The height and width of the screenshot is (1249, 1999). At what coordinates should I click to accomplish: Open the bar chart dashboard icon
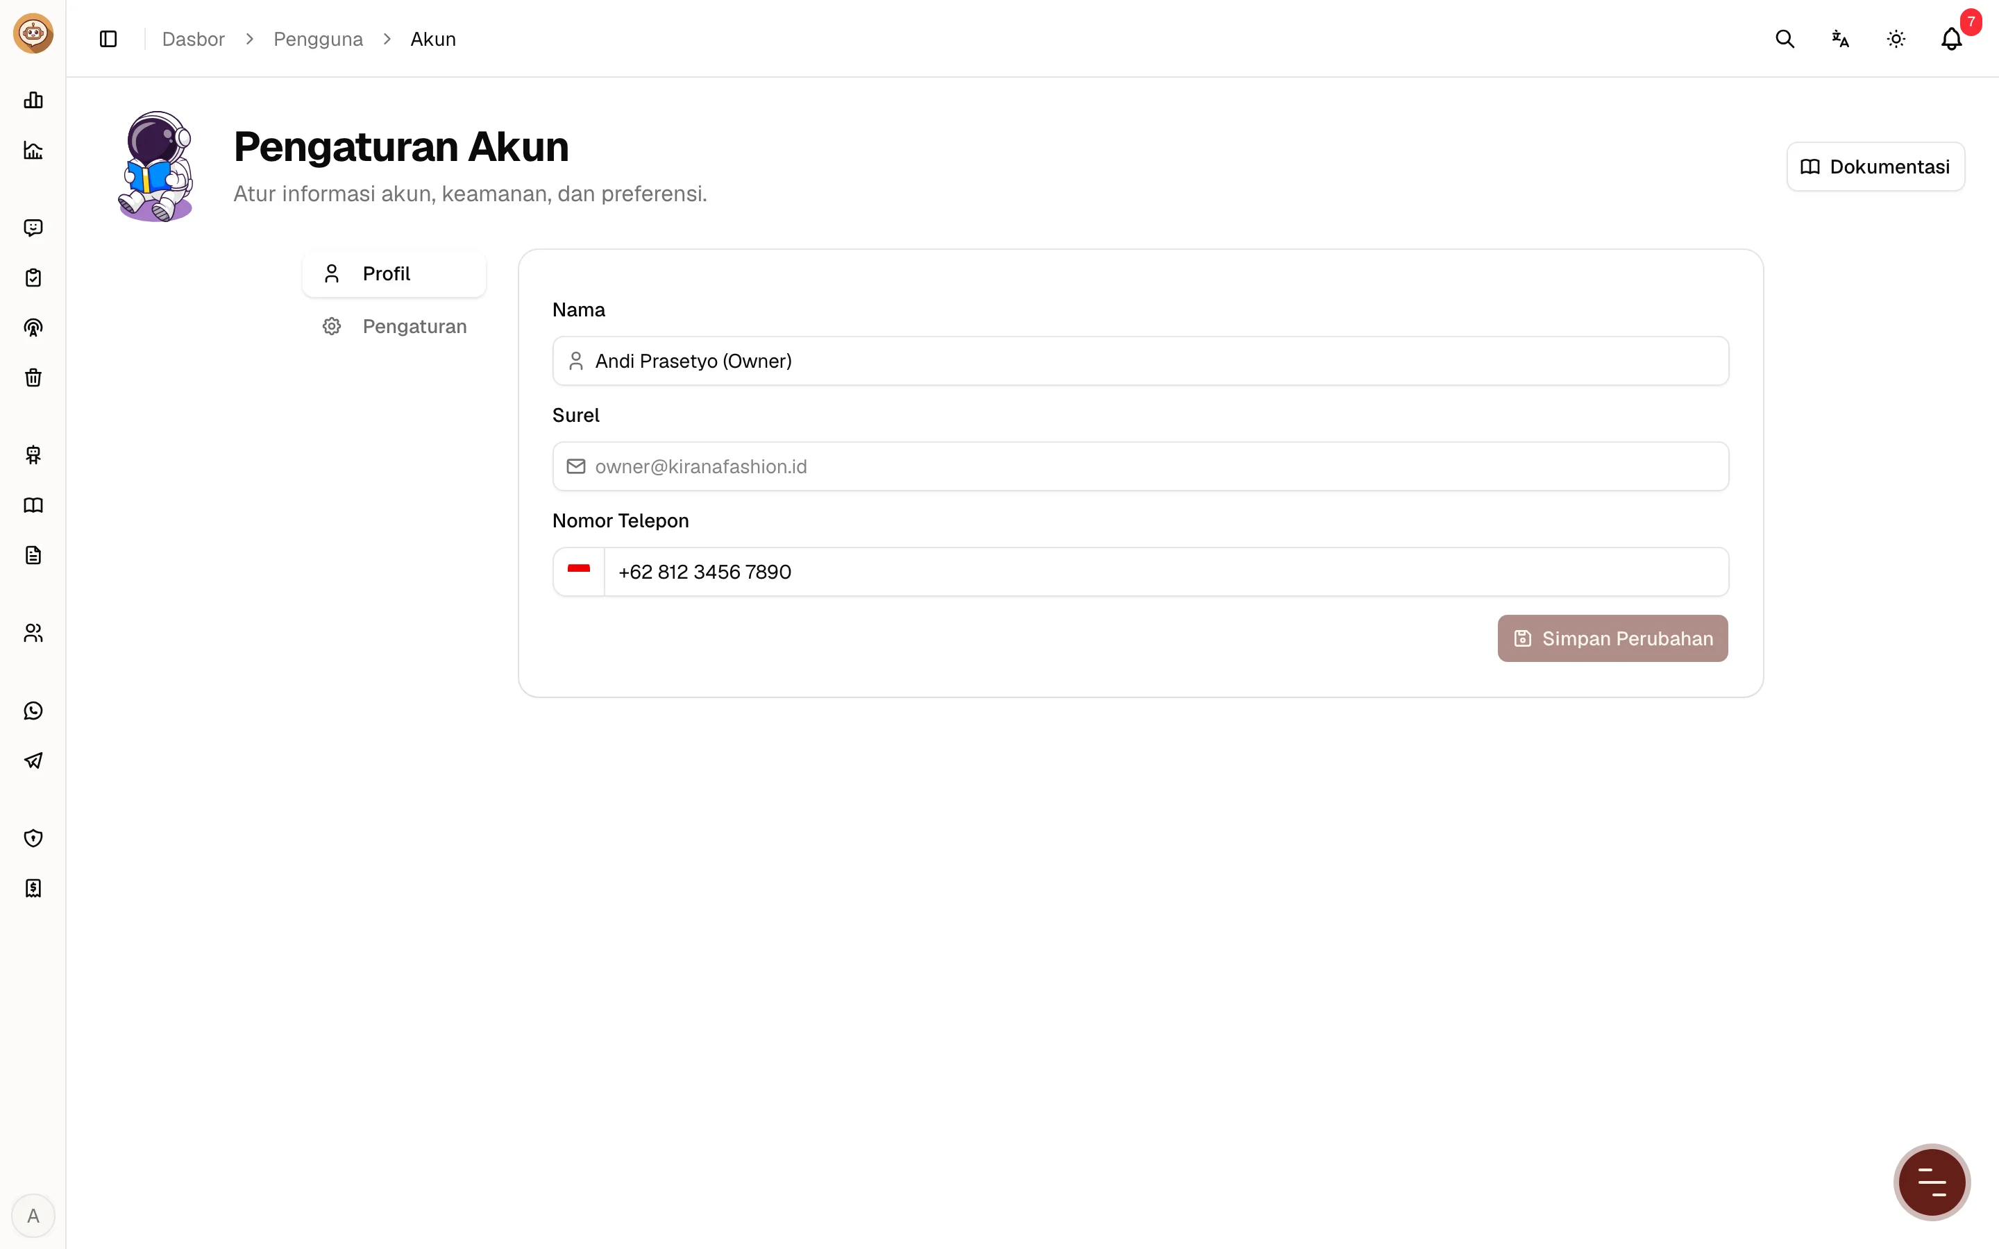pyautogui.click(x=33, y=100)
